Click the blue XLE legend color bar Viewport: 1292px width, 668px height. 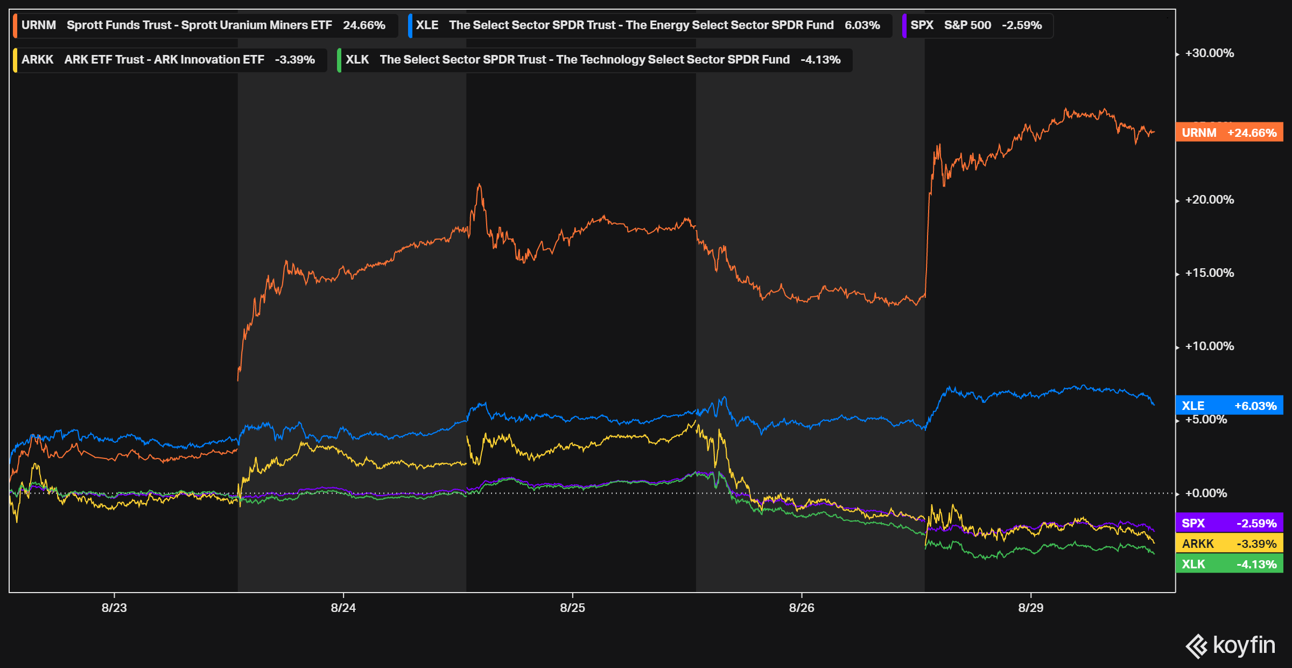410,25
